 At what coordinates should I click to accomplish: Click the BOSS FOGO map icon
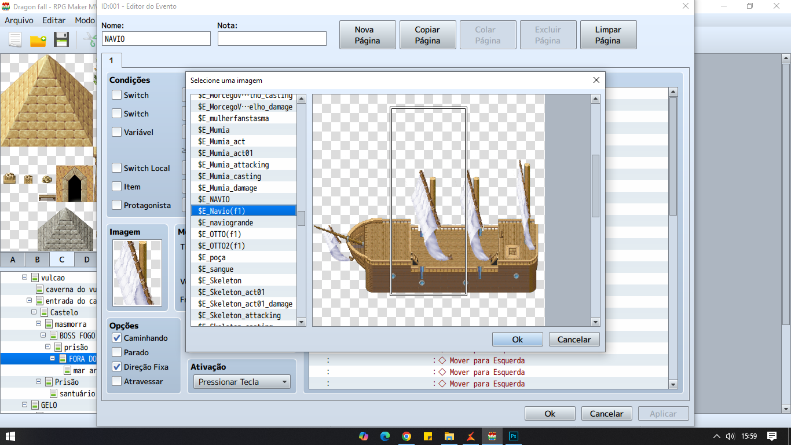pyautogui.click(x=53, y=335)
